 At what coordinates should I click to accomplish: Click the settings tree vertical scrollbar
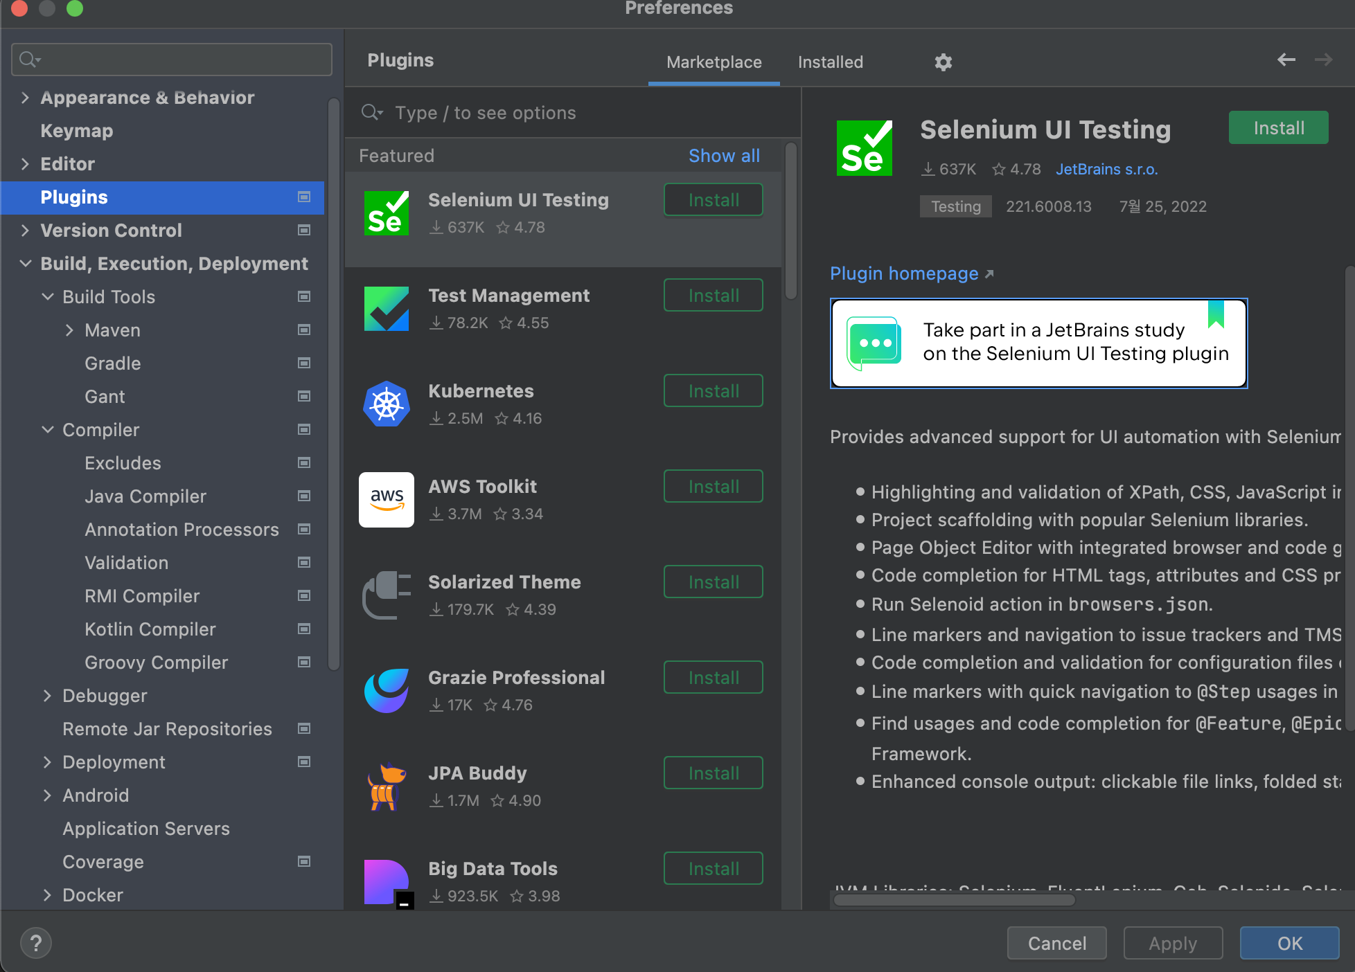point(333,385)
